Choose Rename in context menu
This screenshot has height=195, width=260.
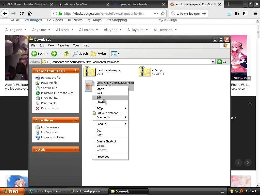tap(110, 150)
